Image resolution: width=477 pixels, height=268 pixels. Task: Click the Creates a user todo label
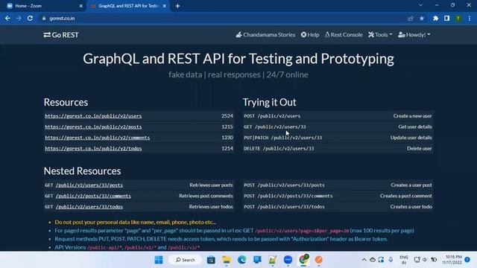pos(411,206)
